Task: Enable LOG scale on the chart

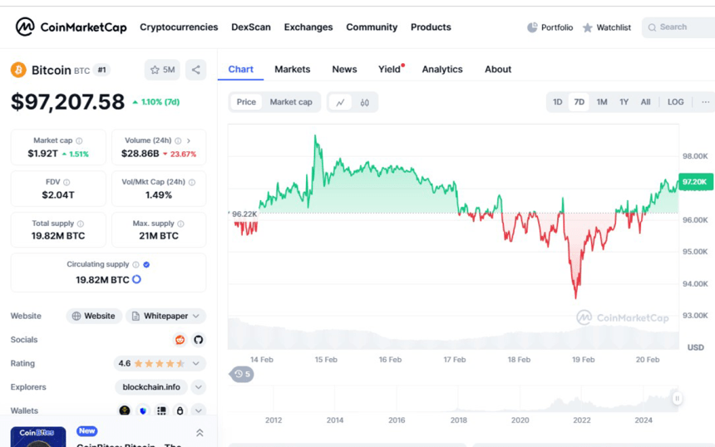Action: 675,102
